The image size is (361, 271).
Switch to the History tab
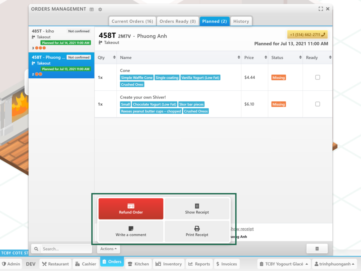pyautogui.click(x=241, y=21)
